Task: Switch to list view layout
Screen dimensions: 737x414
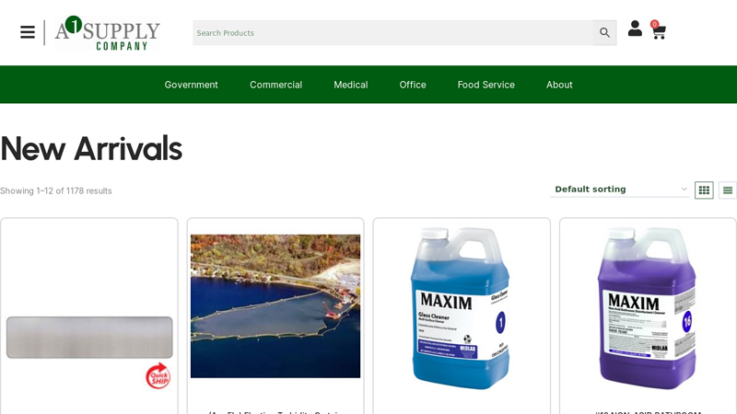Action: [727, 190]
